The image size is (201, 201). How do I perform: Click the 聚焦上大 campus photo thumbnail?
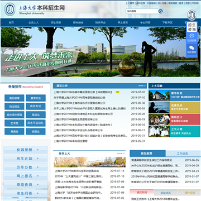click(x=90, y=162)
